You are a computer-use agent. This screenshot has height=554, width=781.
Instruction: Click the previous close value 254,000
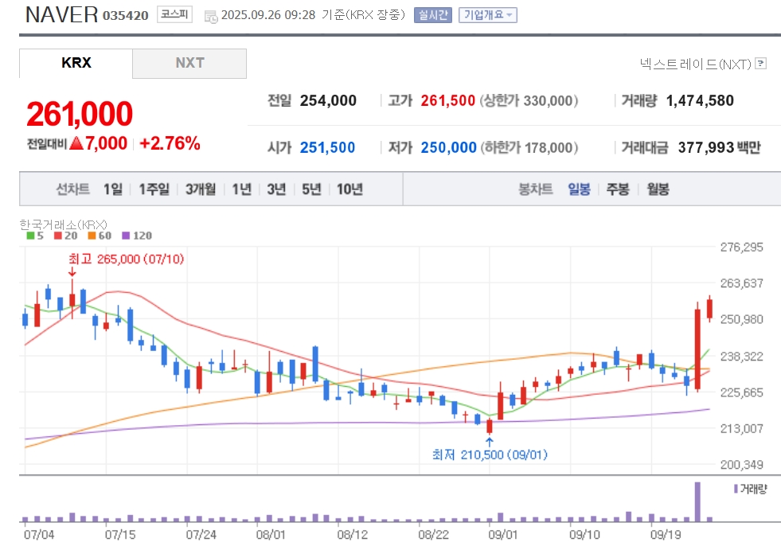point(328,100)
